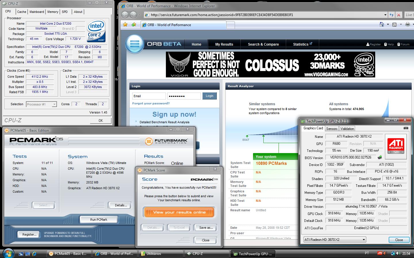Open the network tray icon
This screenshot has height=258, width=414.
(393, 253)
